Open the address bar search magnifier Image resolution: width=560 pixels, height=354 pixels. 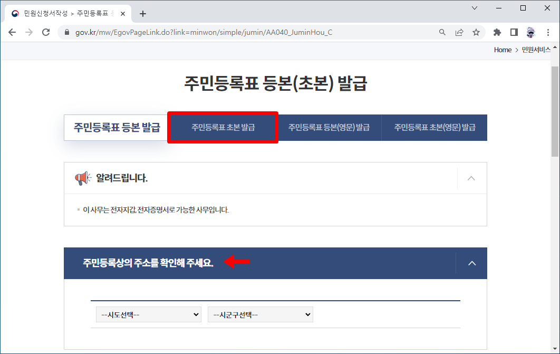pos(442,33)
